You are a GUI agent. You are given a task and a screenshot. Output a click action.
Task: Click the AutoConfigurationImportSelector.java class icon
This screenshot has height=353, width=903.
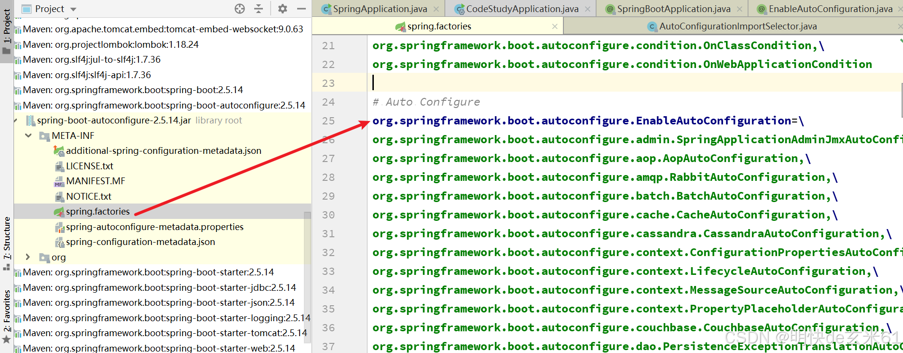[652, 27]
